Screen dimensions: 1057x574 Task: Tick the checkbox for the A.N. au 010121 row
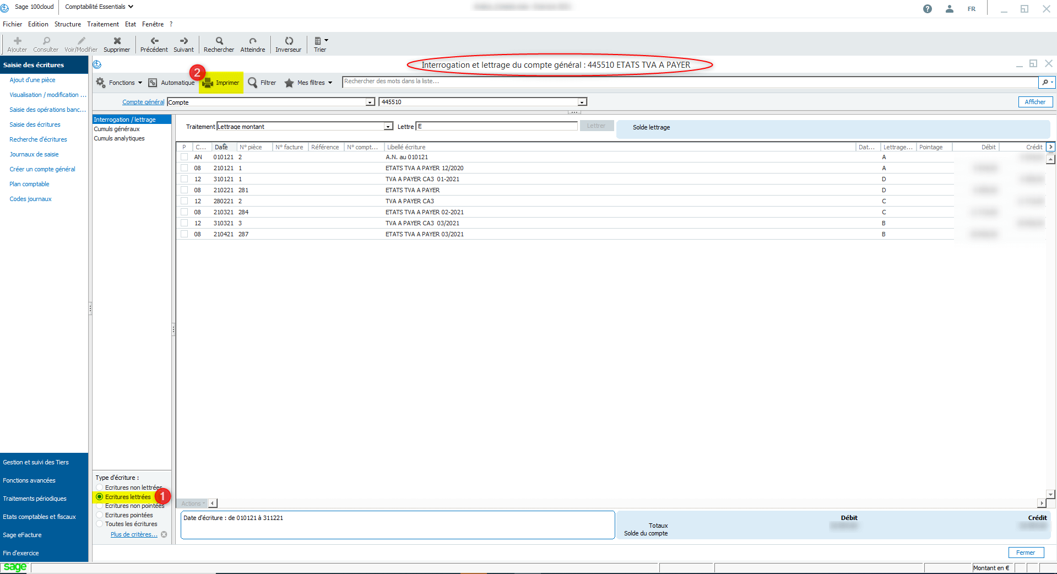point(185,157)
